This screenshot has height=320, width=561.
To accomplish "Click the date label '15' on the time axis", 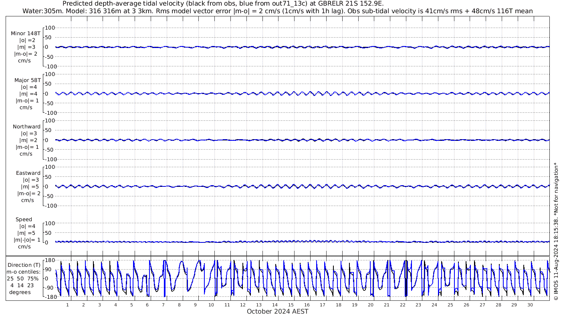I will click(x=291, y=305).
